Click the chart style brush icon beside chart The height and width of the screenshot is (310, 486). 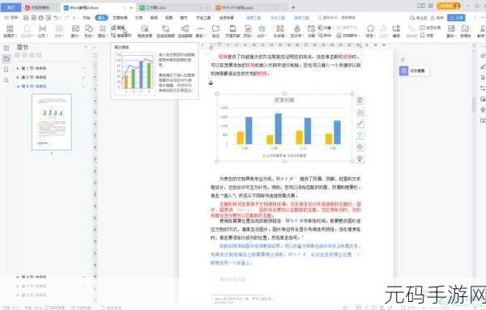[360, 124]
